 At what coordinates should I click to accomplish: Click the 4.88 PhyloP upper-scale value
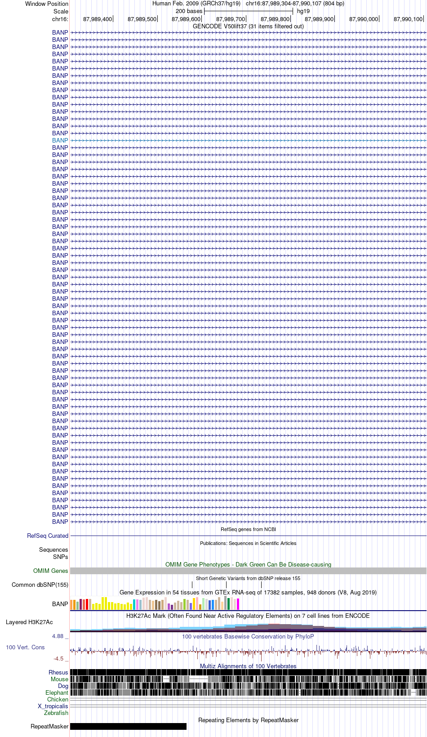[x=58, y=636]
